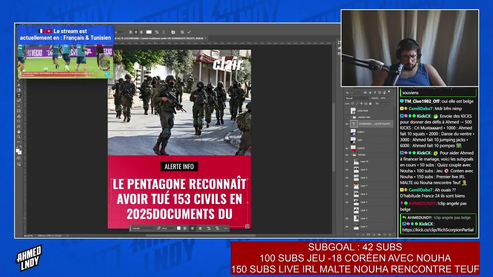Select the Eraser tool
Image resolution: width=493 pixels, height=277 pixels.
[18, 85]
